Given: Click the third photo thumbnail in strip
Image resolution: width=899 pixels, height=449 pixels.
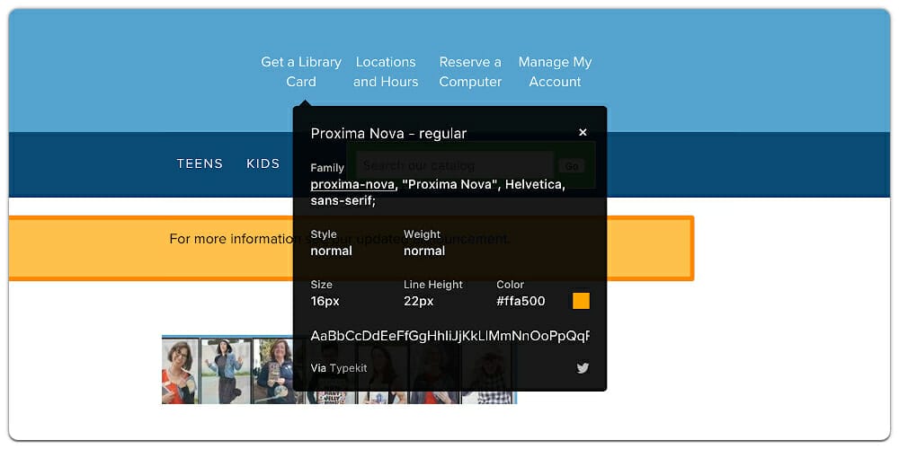Looking at the screenshot, I should (273, 370).
